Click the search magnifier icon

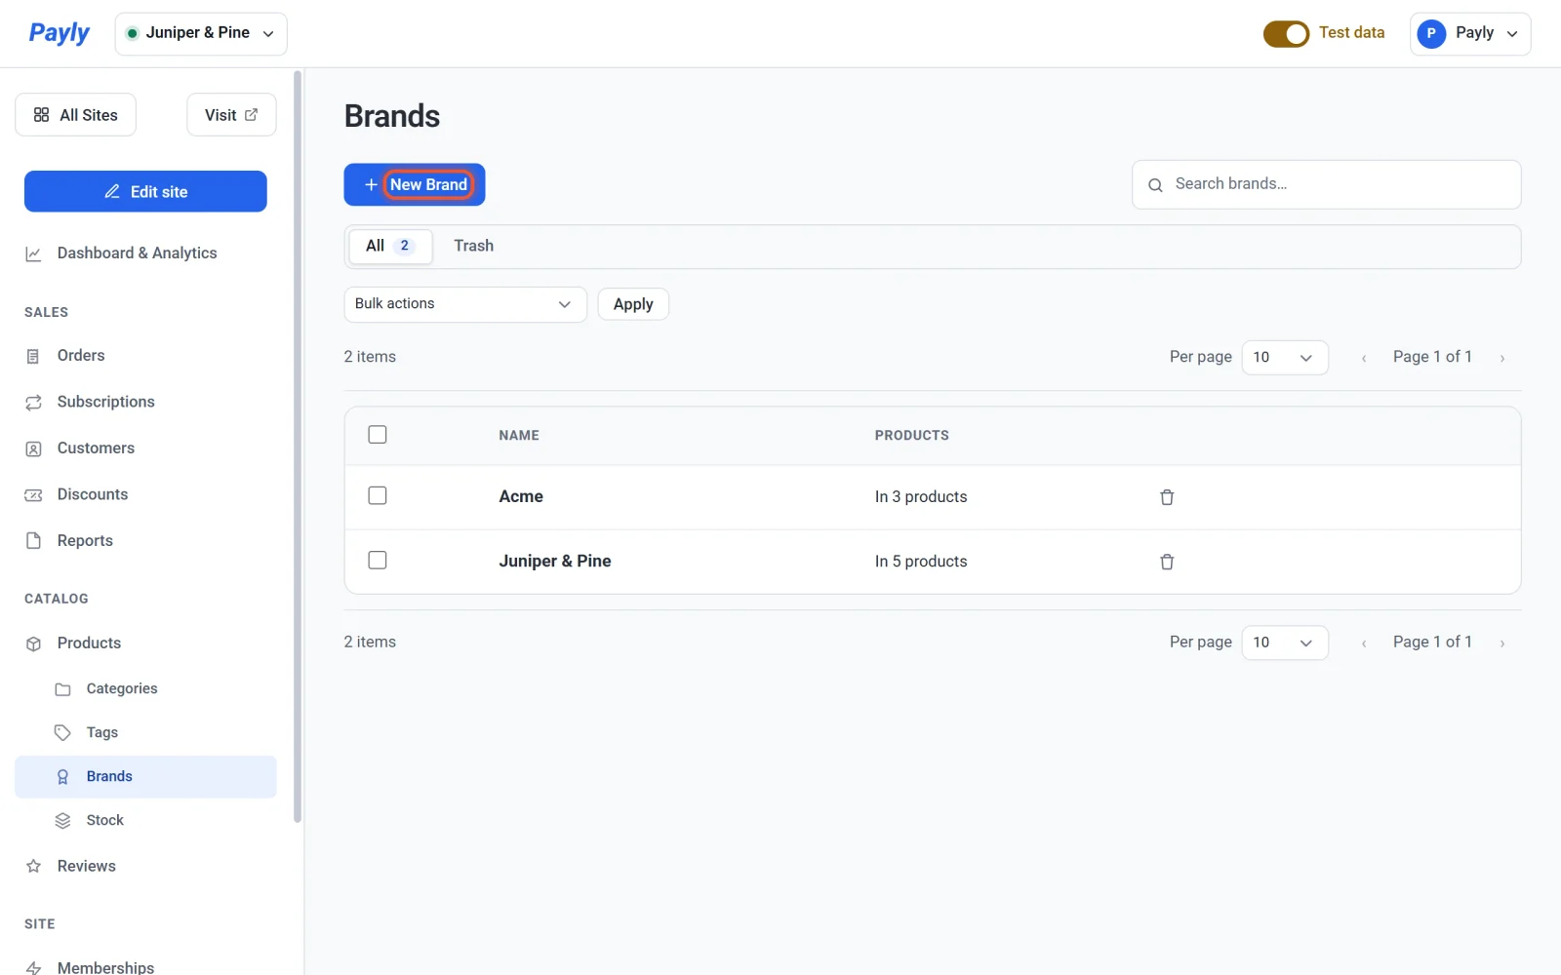[1155, 185]
